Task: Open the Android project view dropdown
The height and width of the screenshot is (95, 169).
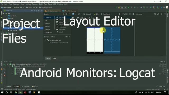Action: 15,11
